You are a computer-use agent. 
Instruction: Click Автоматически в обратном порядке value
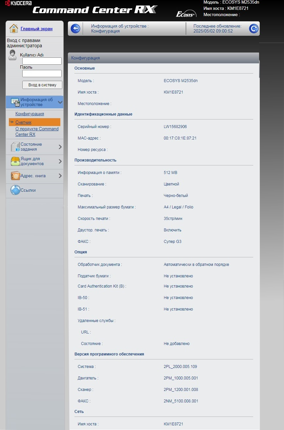click(x=196, y=264)
